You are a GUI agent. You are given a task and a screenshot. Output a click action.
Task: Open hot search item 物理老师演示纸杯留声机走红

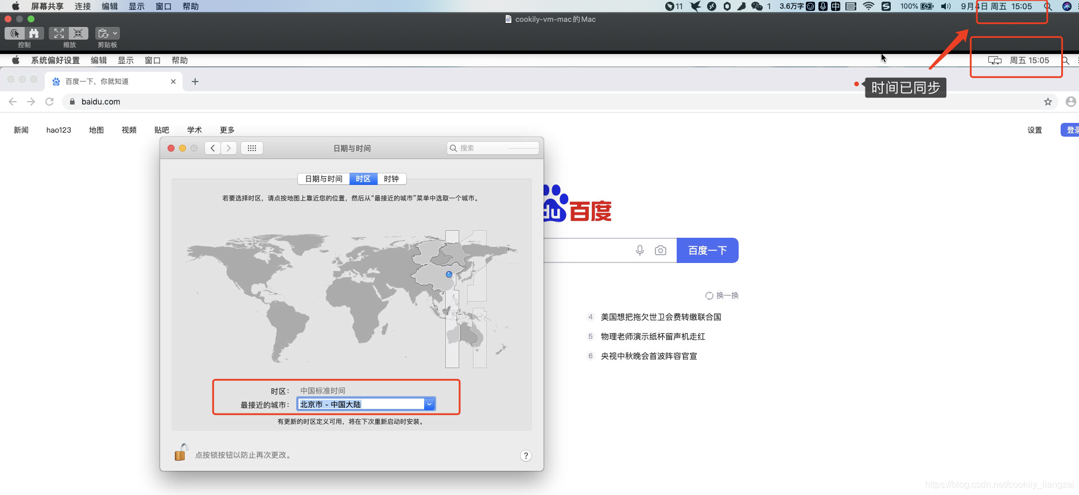click(653, 337)
